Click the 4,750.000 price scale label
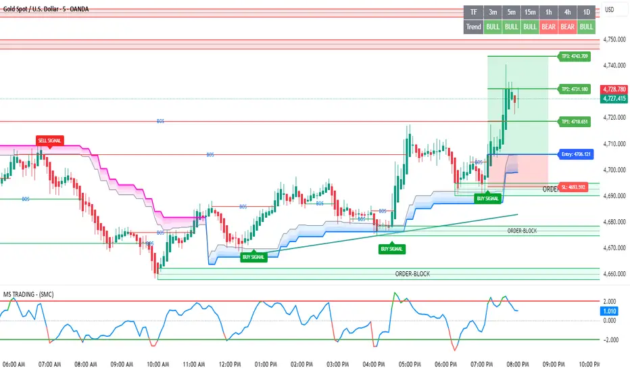Screen dimensions: 630x372 [614, 39]
